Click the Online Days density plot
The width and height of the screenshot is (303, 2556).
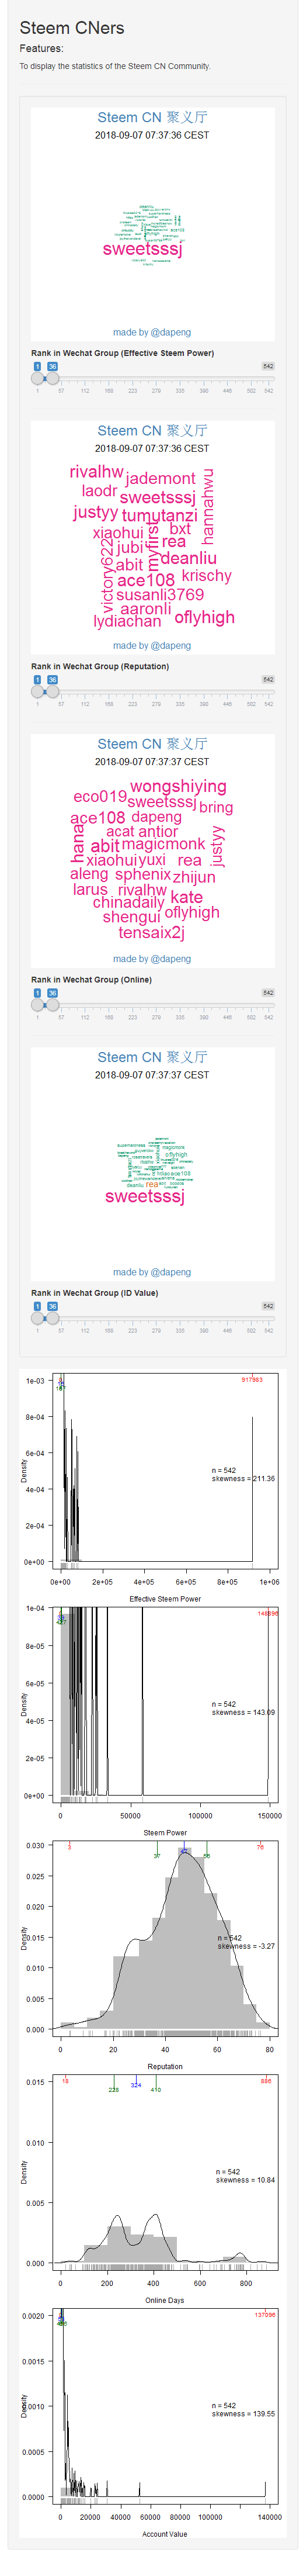click(165, 2172)
